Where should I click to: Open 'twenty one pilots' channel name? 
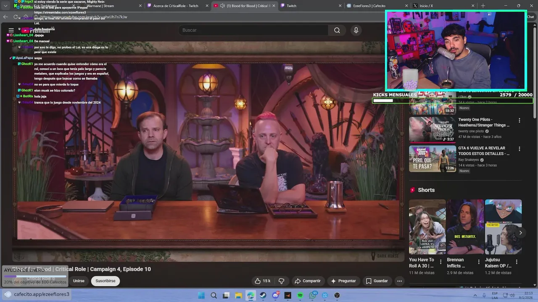[471, 131]
